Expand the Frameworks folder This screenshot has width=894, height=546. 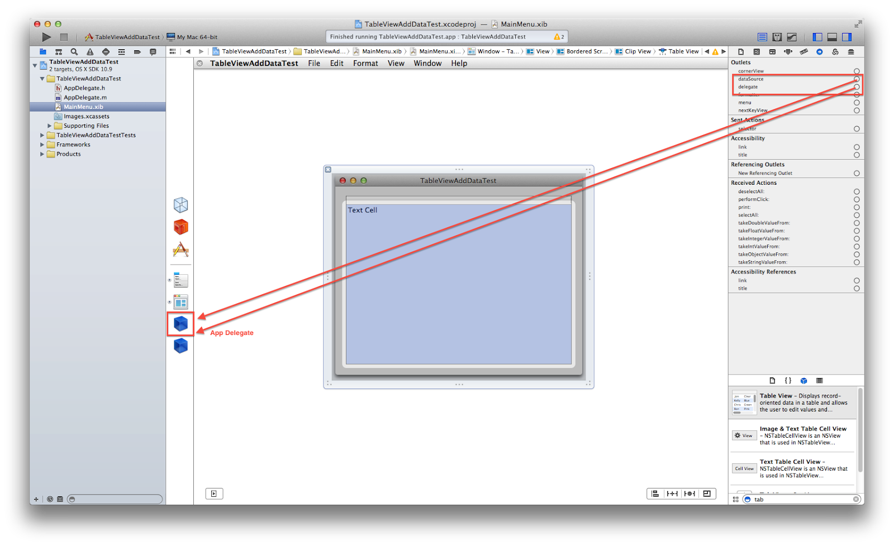42,145
